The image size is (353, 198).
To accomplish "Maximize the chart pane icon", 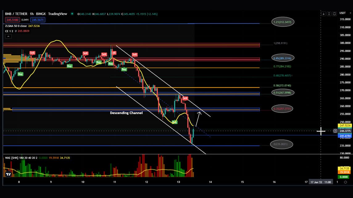I will tap(334, 14).
